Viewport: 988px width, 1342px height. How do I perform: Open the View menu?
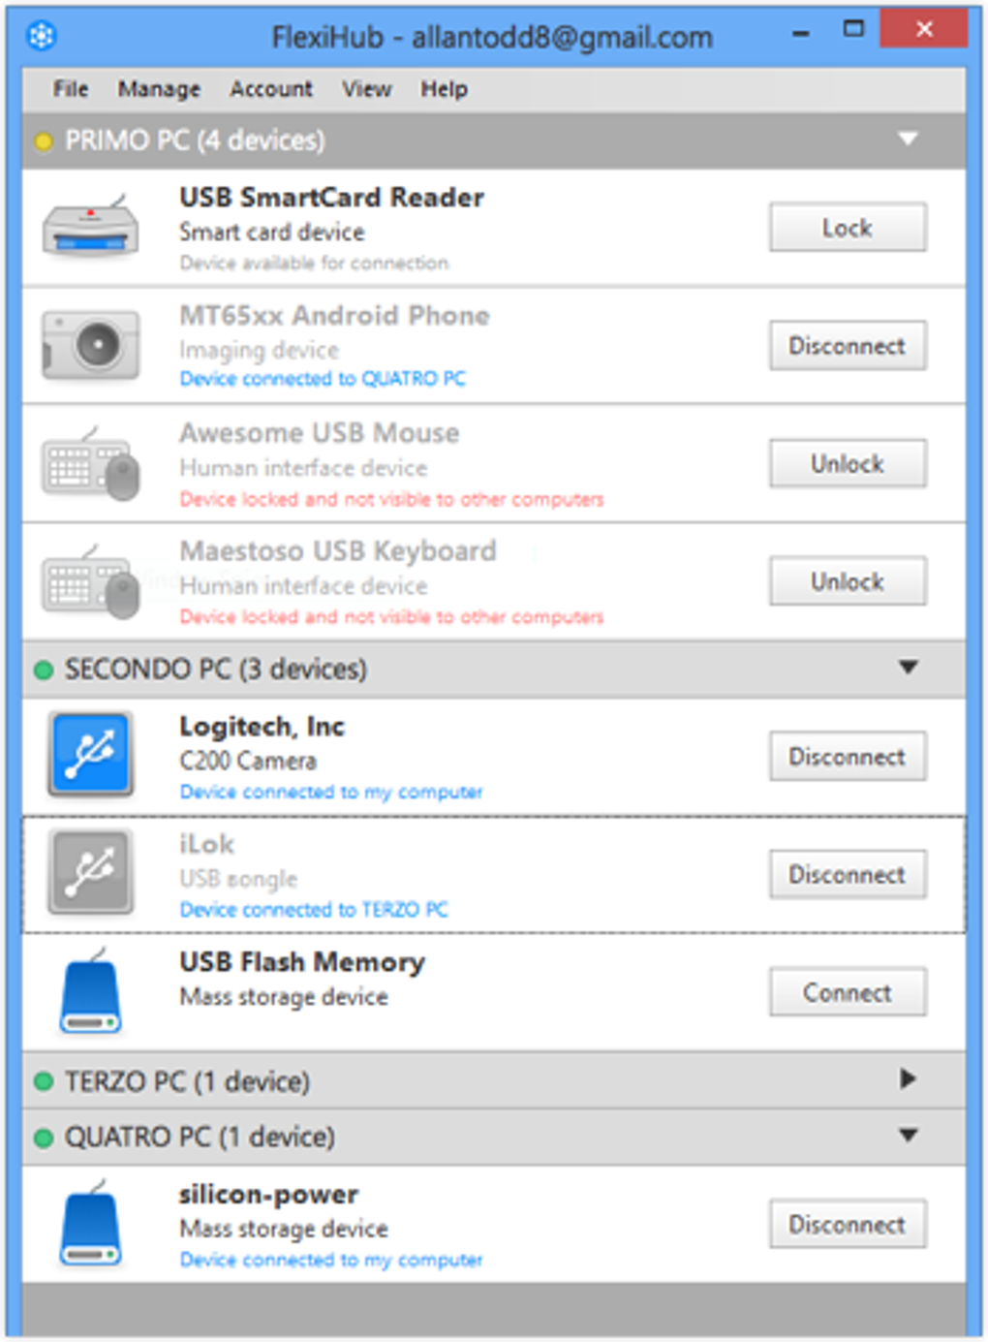pyautogui.click(x=366, y=89)
